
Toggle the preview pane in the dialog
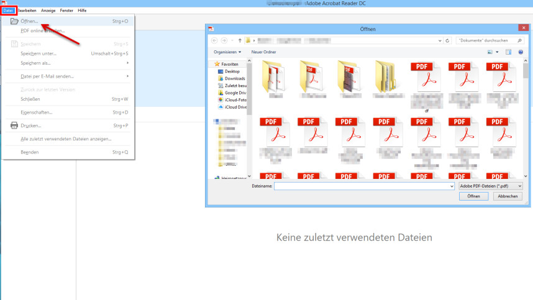coord(508,52)
